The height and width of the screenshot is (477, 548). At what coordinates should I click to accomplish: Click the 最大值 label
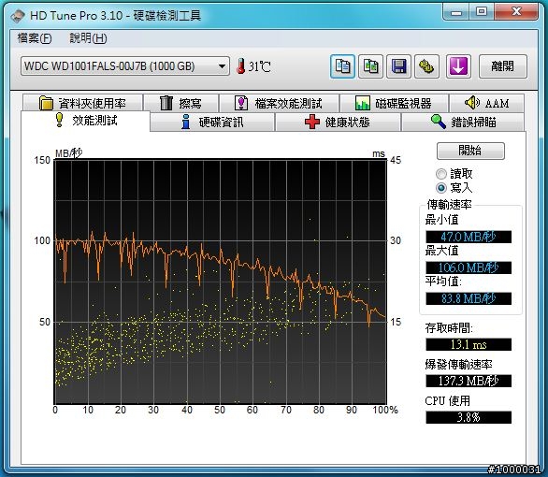(x=441, y=251)
